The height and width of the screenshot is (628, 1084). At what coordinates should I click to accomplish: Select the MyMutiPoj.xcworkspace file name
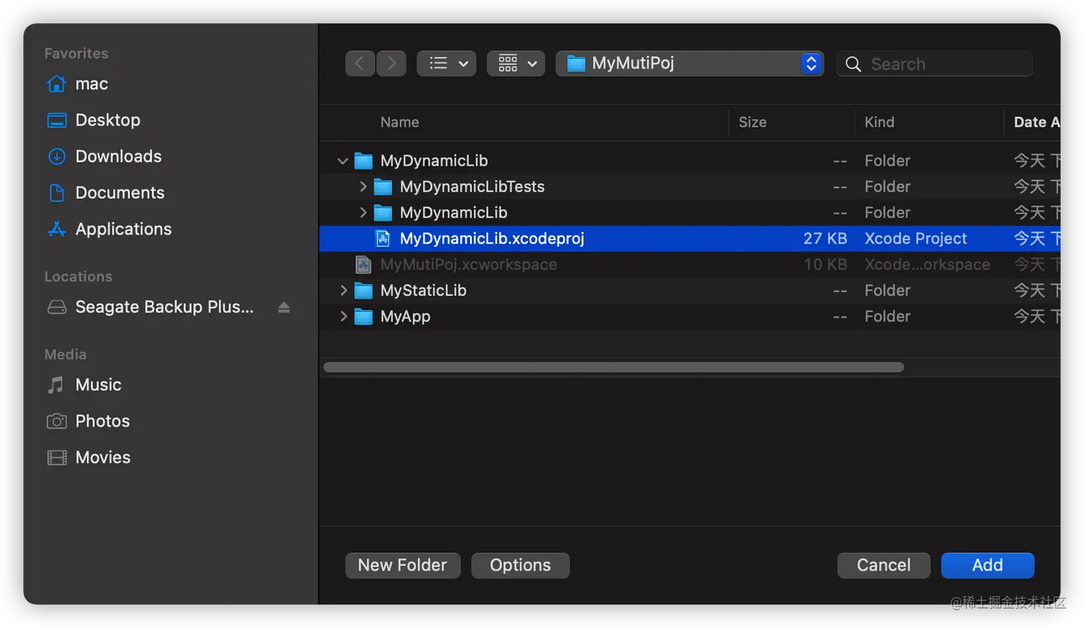point(469,265)
